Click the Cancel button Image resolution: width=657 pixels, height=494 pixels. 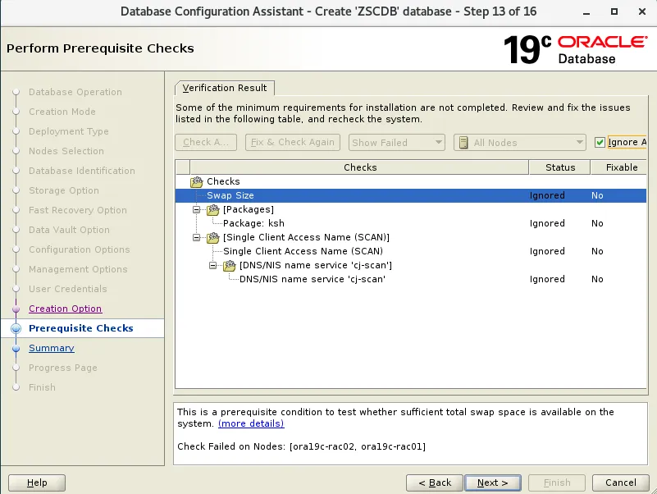[621, 483]
